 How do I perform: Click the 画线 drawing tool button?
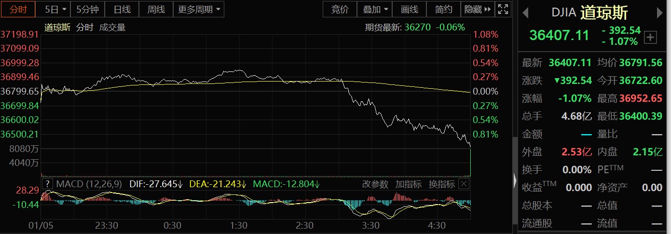click(410, 9)
